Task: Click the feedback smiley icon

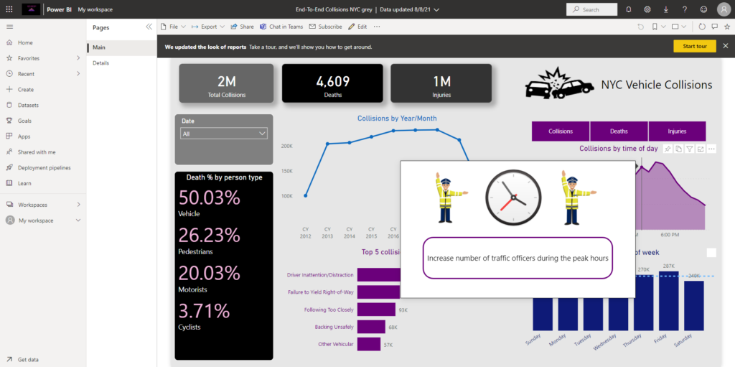Action: click(x=703, y=9)
